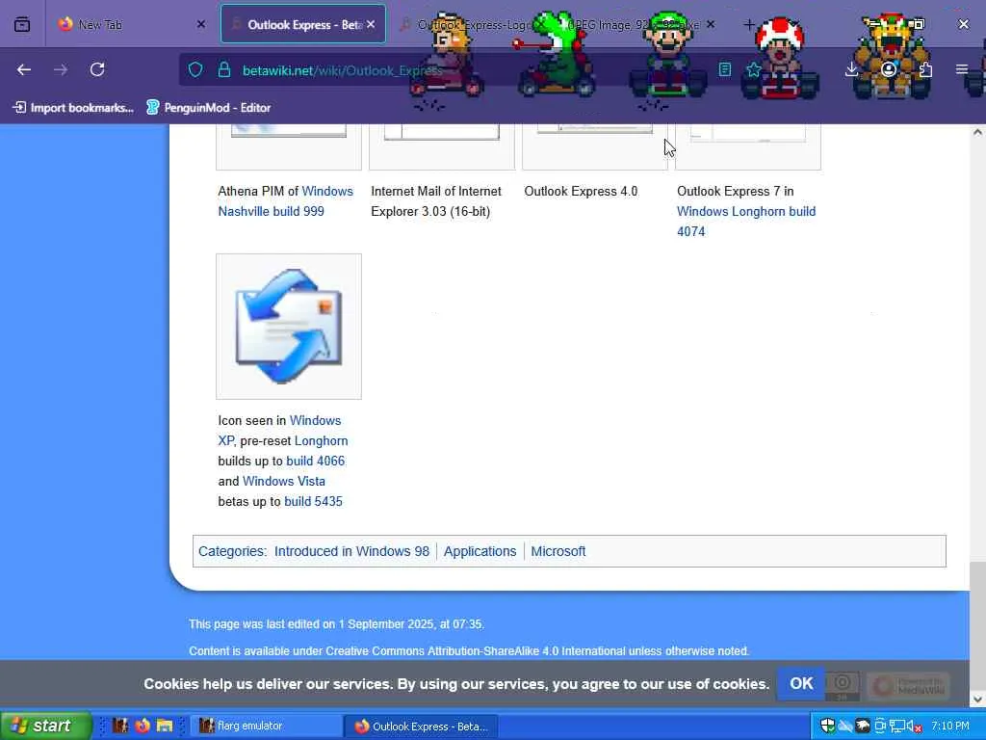
Task: Switch to flarg emulator taskbar button
Action: [x=266, y=726]
